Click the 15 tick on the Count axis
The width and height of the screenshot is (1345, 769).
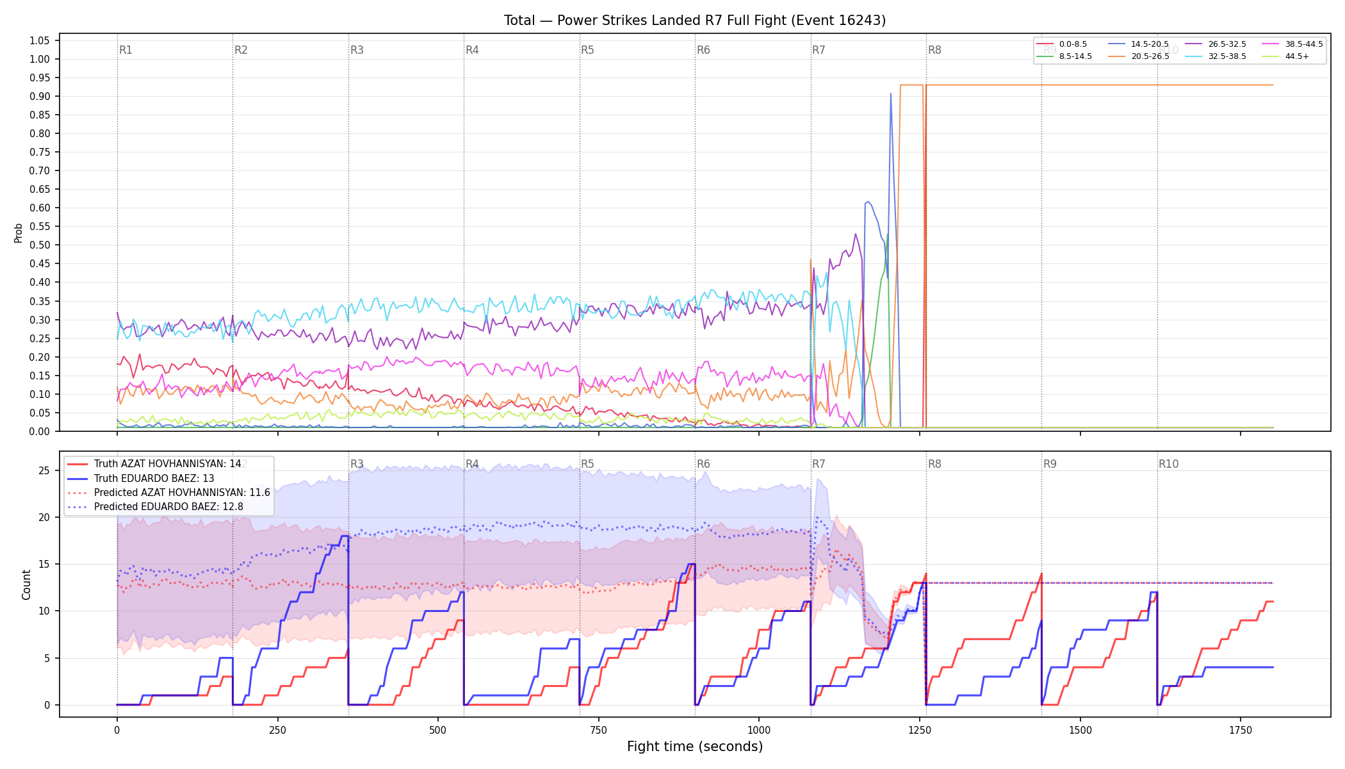[x=44, y=565]
